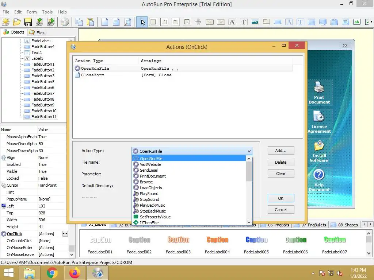Click the Delete button in Actions dialog
Viewport: 374px width, 280px height.
click(281, 162)
